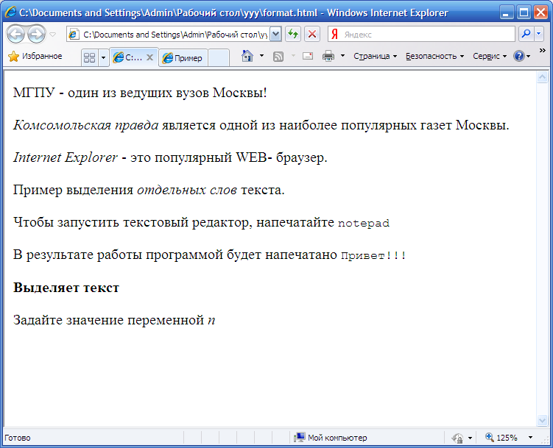Click the italic words Internet Explorer
553x448 pixels.
coord(66,157)
